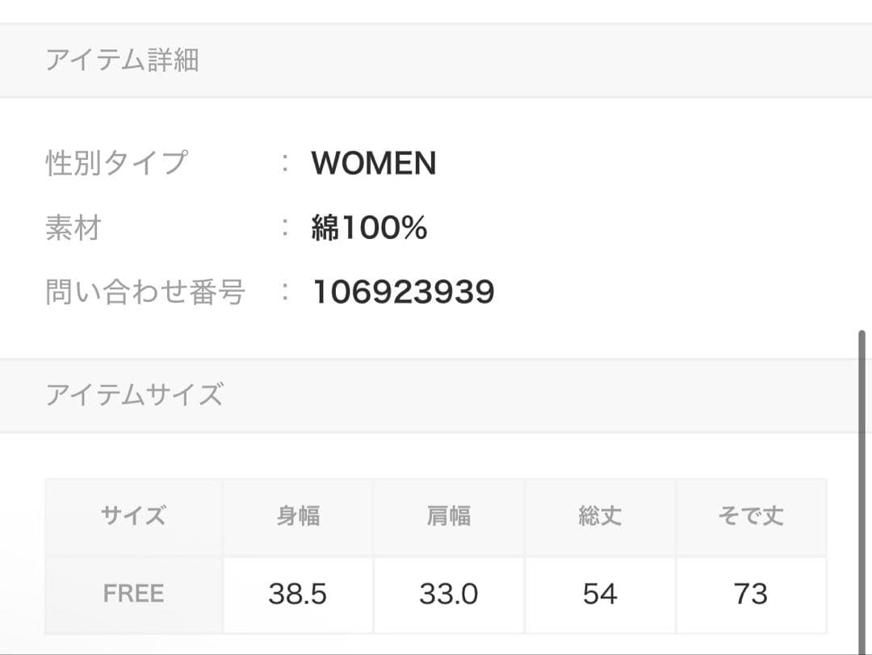Select the WOMEN gender type value
The height and width of the screenshot is (655, 872).
374,163
